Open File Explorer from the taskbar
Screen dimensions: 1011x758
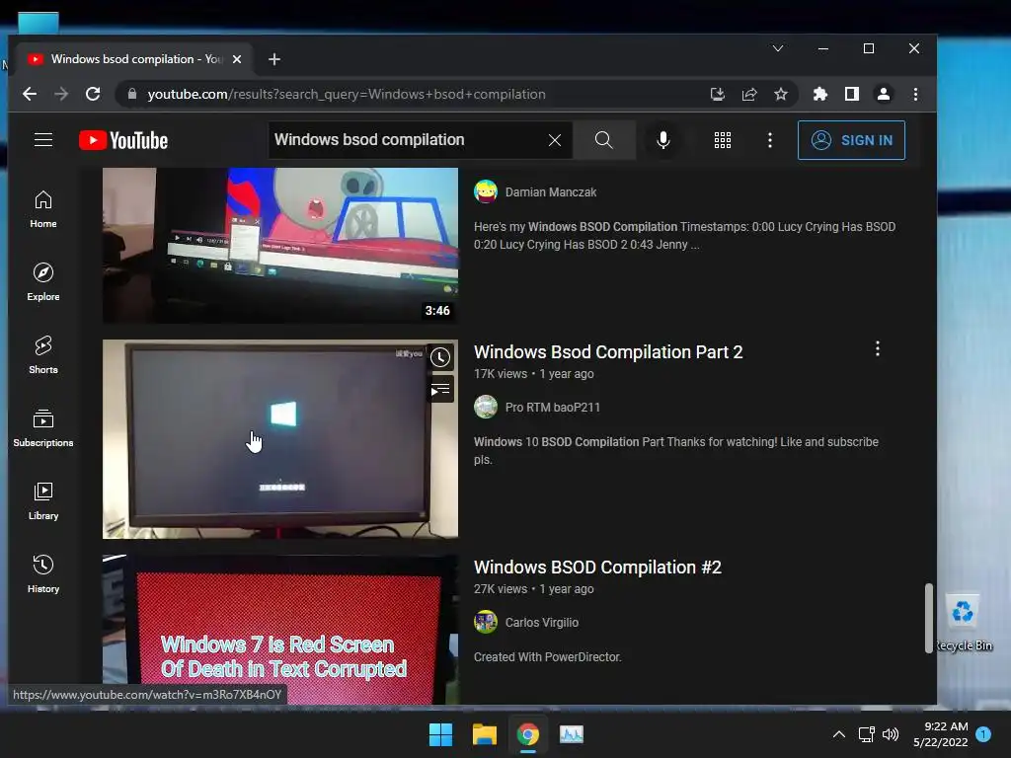pyautogui.click(x=484, y=734)
